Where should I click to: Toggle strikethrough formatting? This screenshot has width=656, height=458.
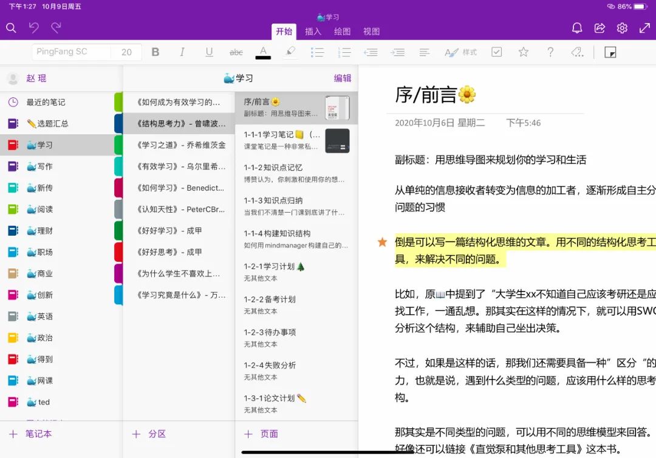(x=236, y=52)
